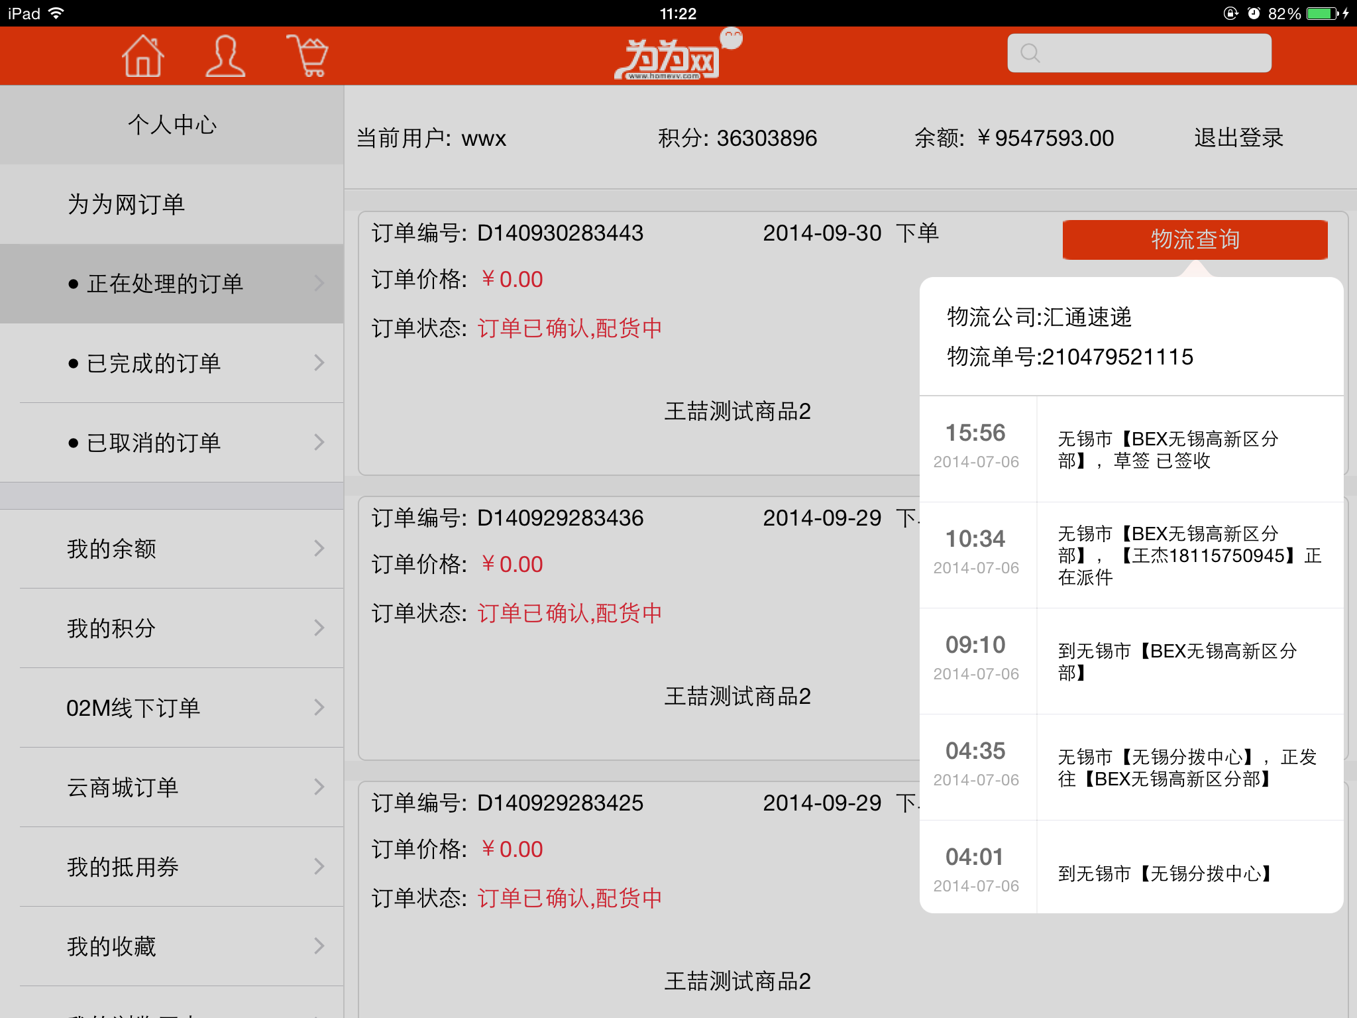Expand chevron next to 我的余额
Viewport: 1357px width, 1018px height.
point(319,548)
